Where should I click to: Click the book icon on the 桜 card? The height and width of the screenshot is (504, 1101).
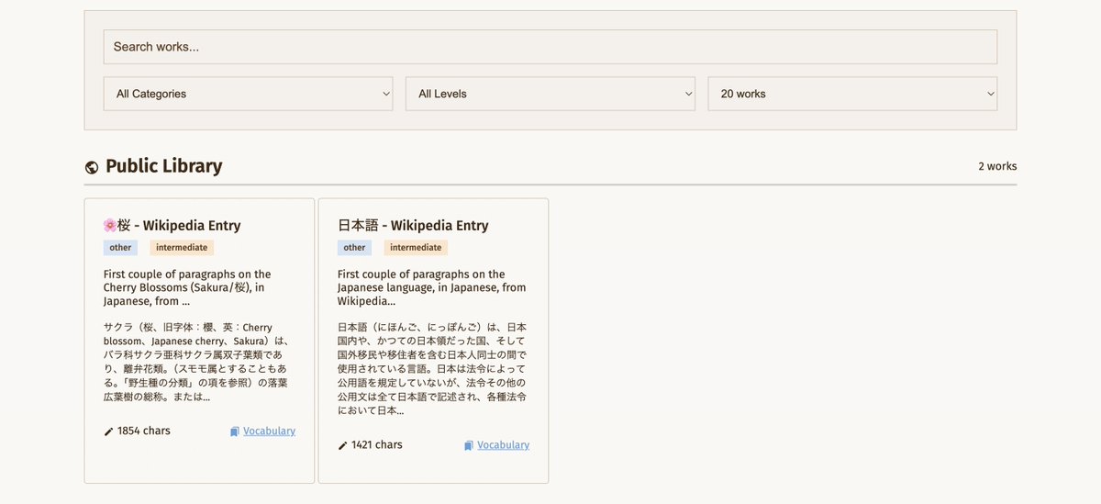pos(235,431)
